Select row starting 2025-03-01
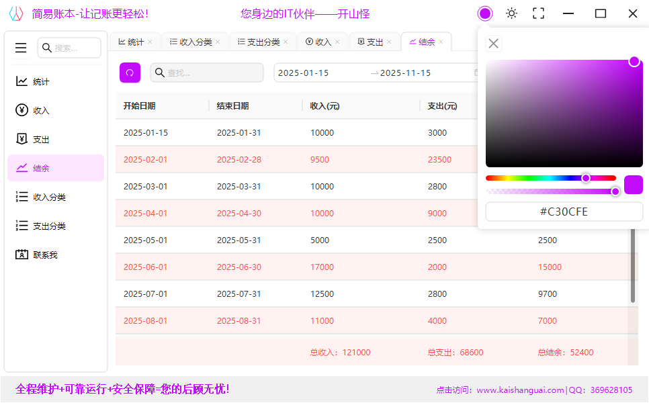Screen dimensions: 649x403 (296, 186)
